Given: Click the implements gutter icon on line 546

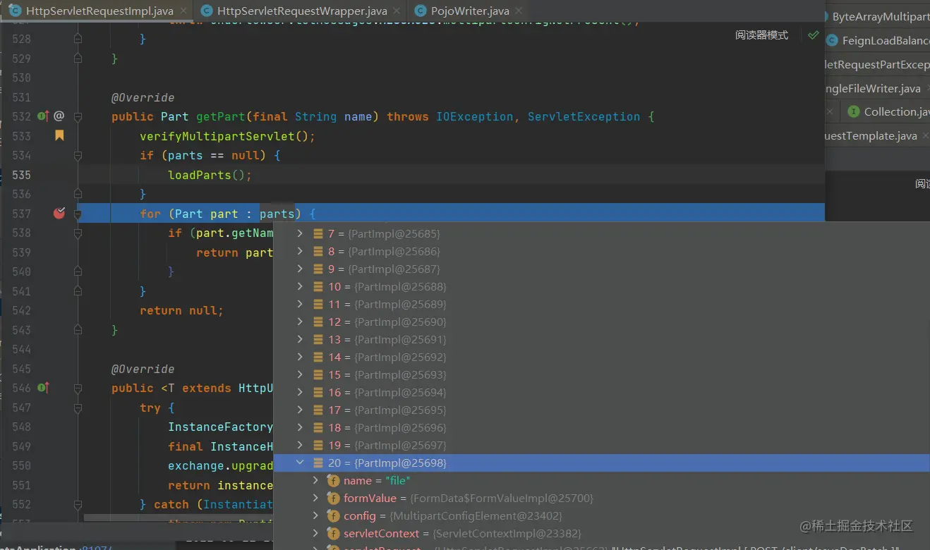Looking at the screenshot, I should tap(42, 387).
